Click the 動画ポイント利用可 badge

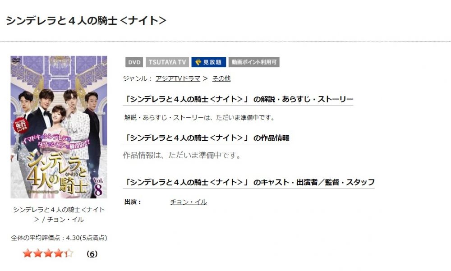254,62
